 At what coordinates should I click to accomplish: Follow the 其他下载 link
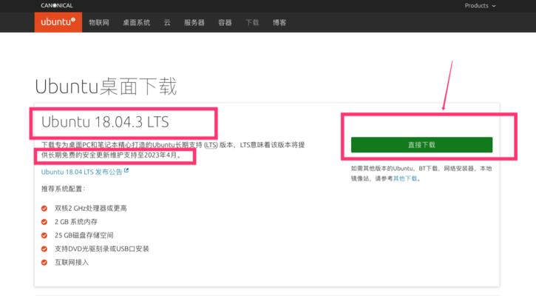click(405, 178)
